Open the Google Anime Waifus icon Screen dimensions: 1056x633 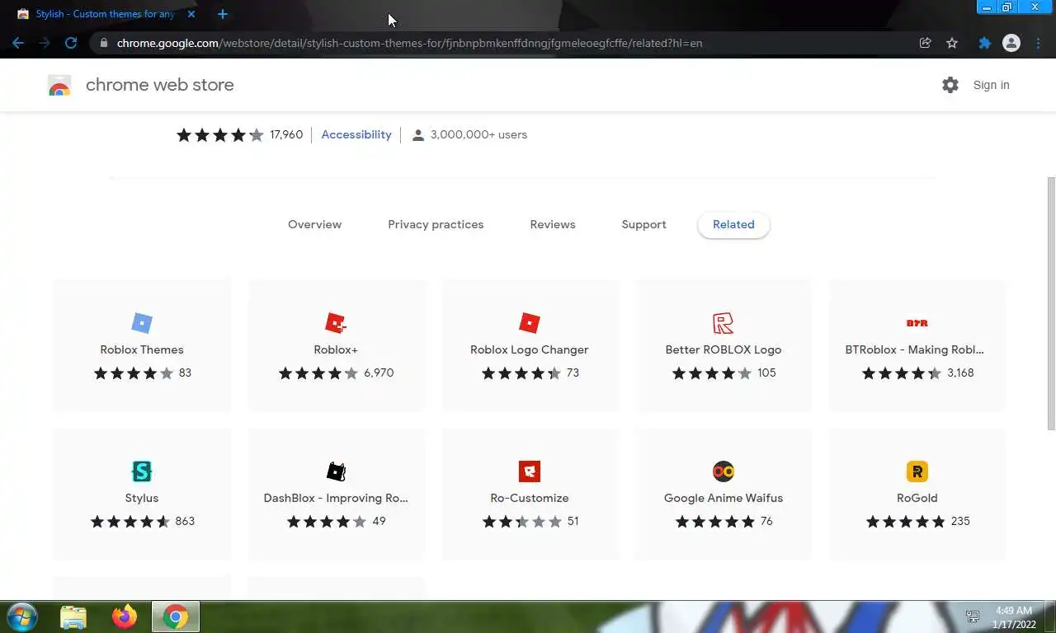pos(723,471)
